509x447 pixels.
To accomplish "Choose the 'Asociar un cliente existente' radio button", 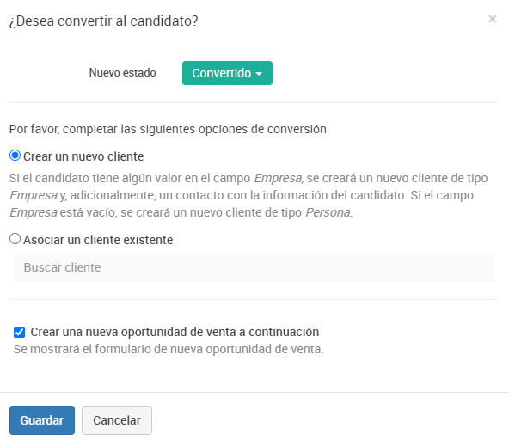I will point(15,239).
